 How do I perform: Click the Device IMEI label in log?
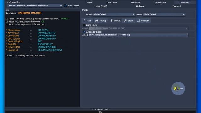[x=14, y=47]
